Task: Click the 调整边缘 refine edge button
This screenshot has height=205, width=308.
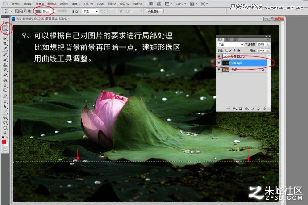Action: click(154, 11)
